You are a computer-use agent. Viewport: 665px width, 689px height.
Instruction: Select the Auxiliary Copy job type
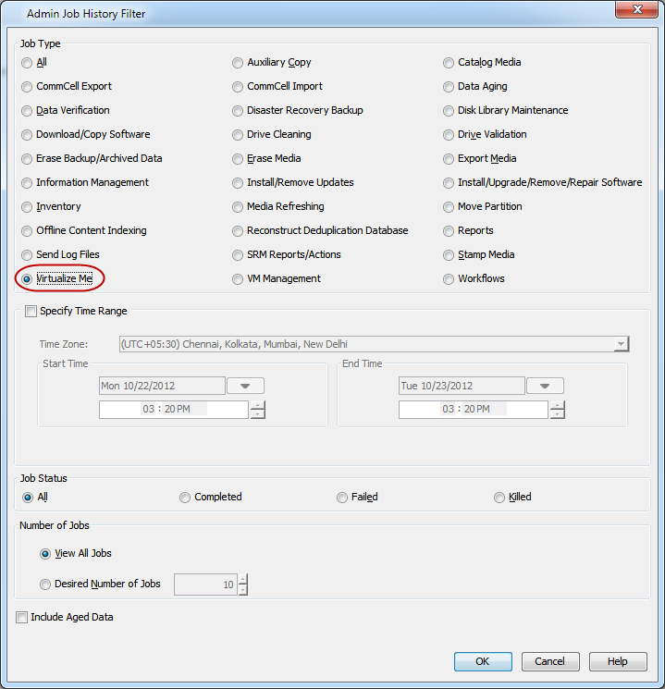(238, 63)
